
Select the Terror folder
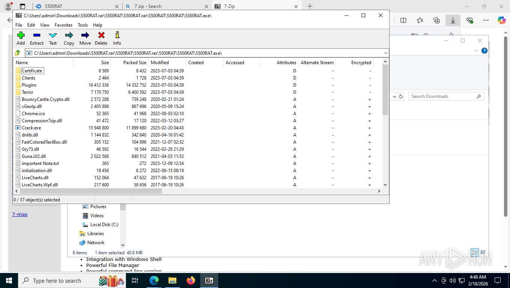pyautogui.click(x=27, y=92)
